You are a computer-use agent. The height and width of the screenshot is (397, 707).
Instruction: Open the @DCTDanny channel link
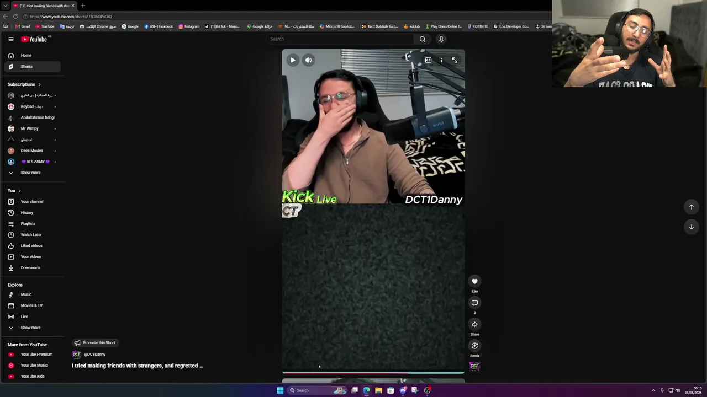(x=94, y=355)
